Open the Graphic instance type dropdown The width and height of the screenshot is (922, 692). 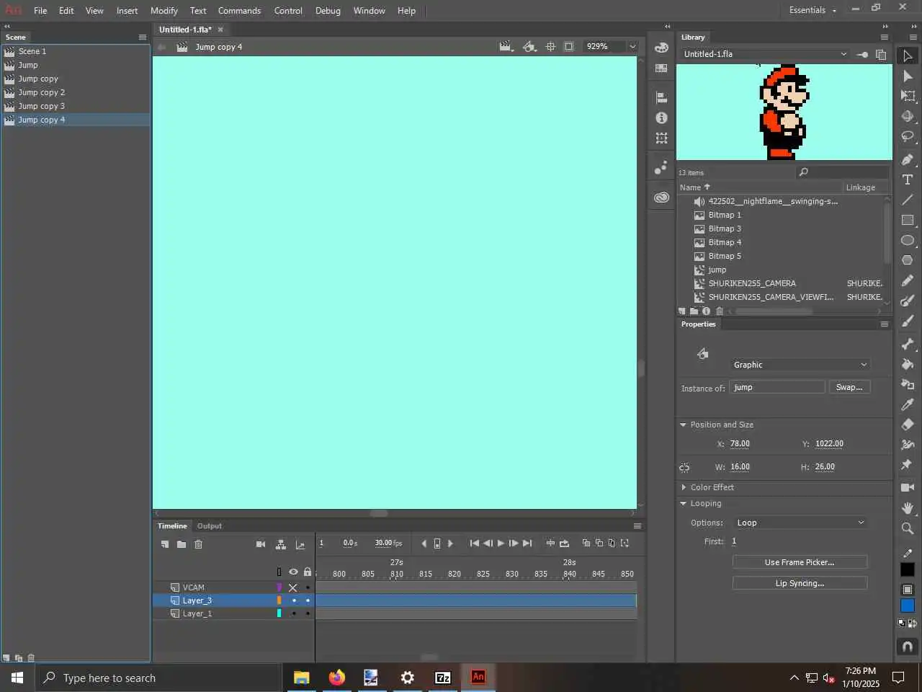[800, 365]
